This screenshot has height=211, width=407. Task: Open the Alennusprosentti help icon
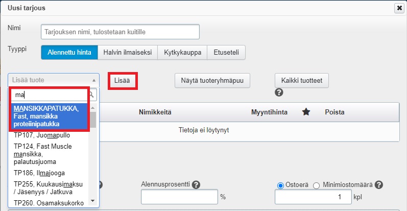point(196,185)
